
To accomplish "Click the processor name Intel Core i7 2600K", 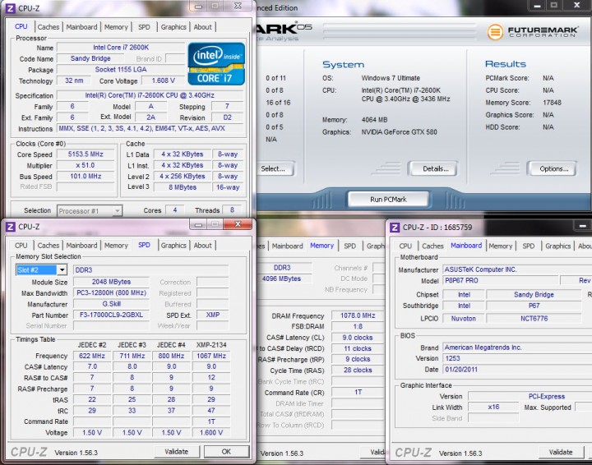I will coord(121,48).
